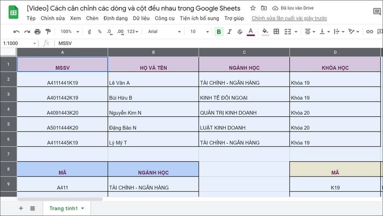This screenshot has width=383, height=216.
Task: Open the Định dạng menu
Action: pyautogui.click(x=115, y=18)
